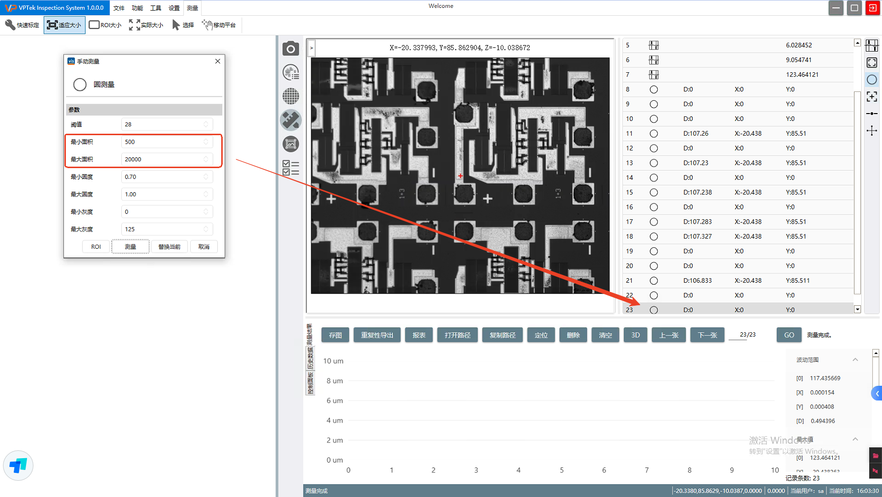The image size is (882, 497).
Task: Switch to ROI大小 view
Action: click(105, 25)
